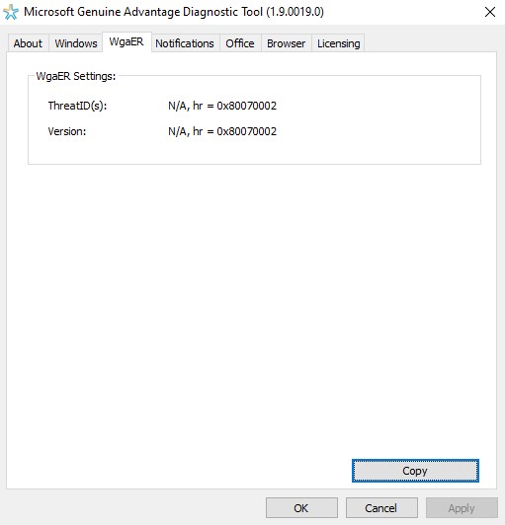
Task: Open the Licensing tab
Action: click(x=338, y=43)
